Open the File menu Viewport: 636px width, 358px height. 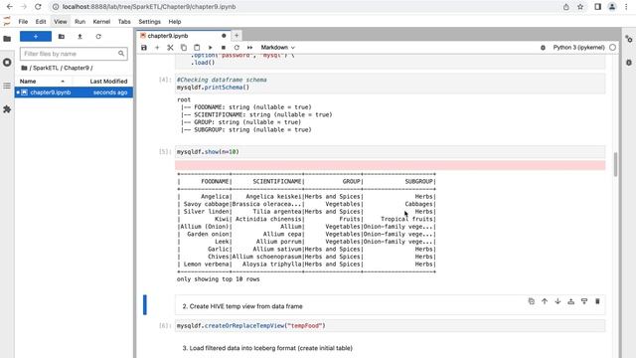[x=23, y=22]
